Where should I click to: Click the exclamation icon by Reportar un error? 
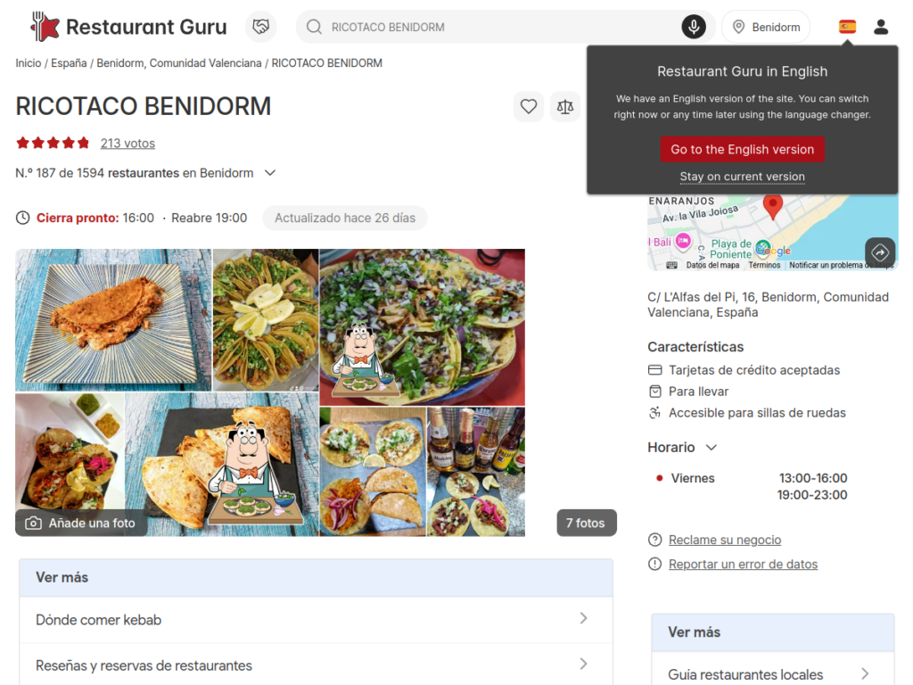click(x=654, y=564)
